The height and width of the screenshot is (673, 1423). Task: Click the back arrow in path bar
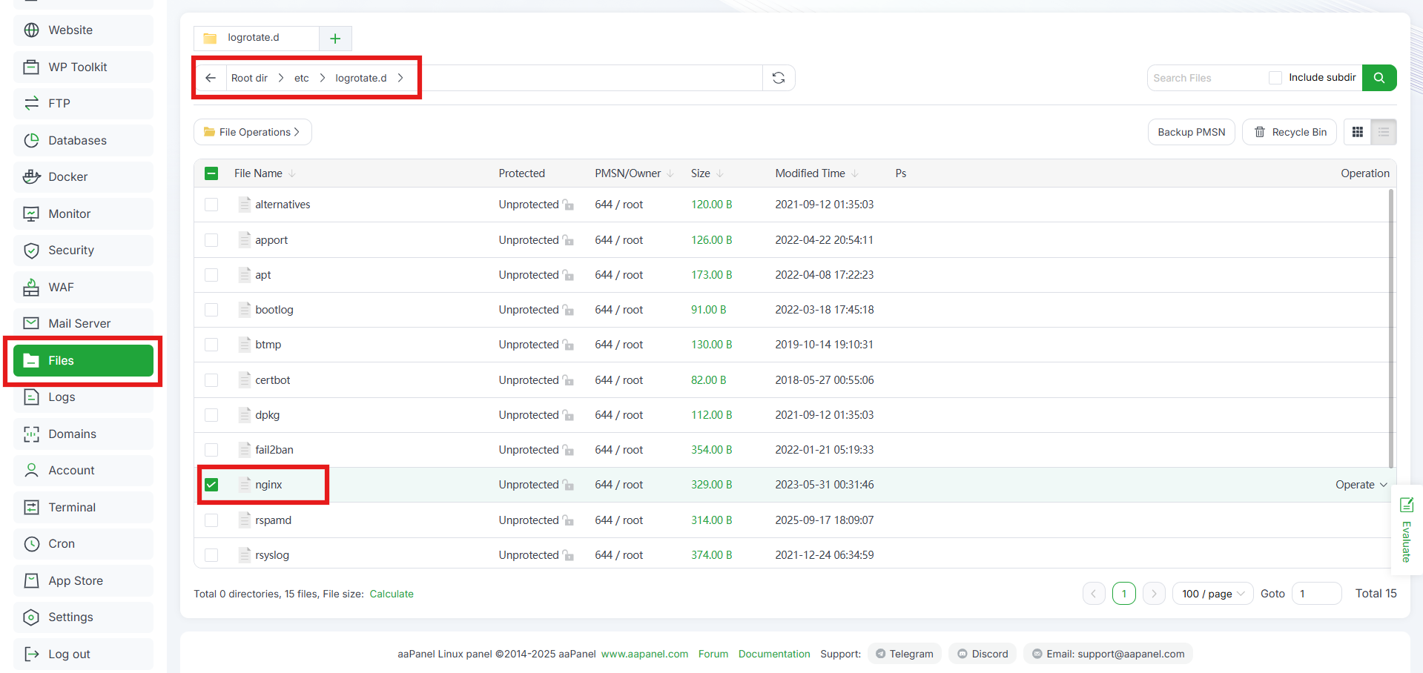(211, 78)
